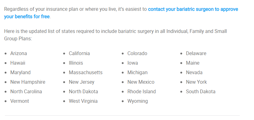Select the New York entry
This screenshot has height=120, width=254.
pos(196,82)
